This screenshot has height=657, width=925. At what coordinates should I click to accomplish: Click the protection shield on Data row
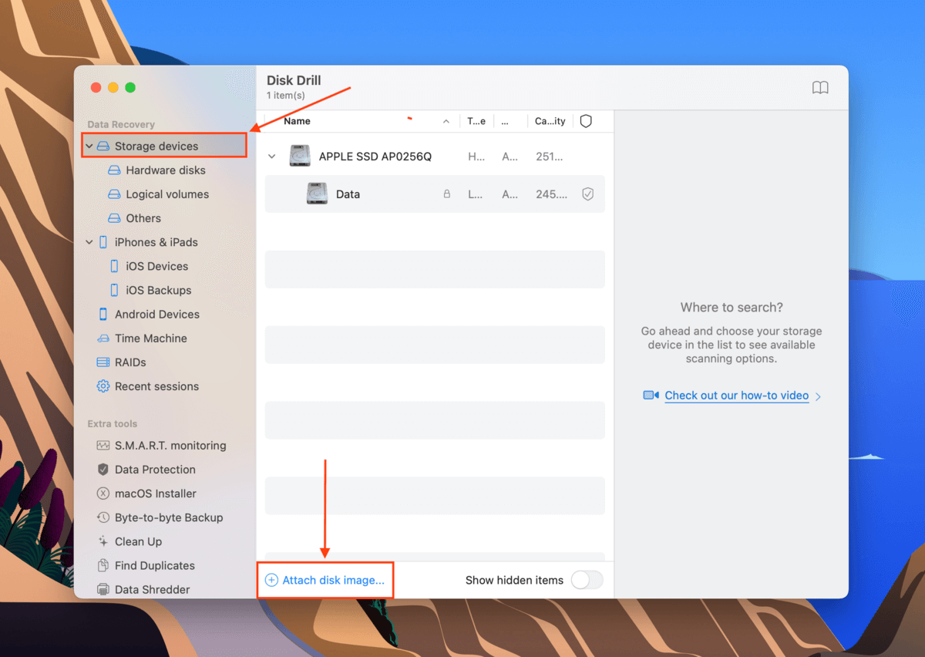click(x=587, y=194)
